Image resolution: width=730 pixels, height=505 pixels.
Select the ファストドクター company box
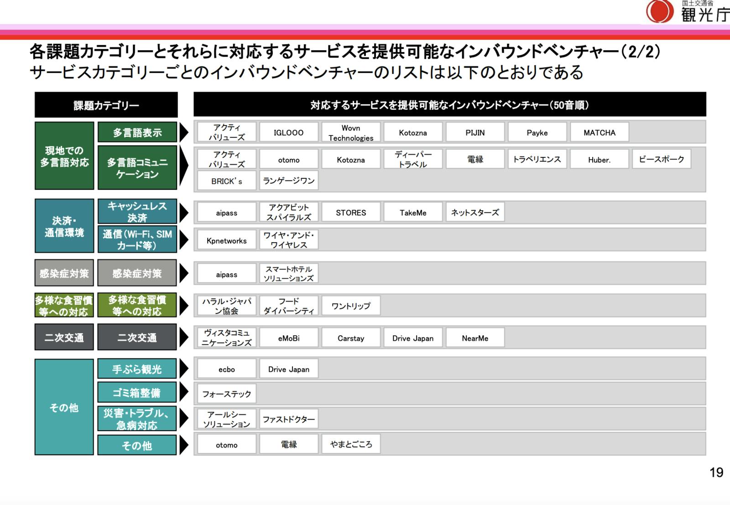[x=289, y=419]
